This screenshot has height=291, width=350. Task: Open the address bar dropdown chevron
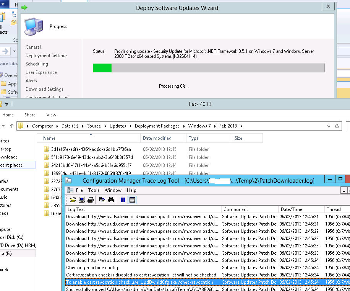[329, 126]
